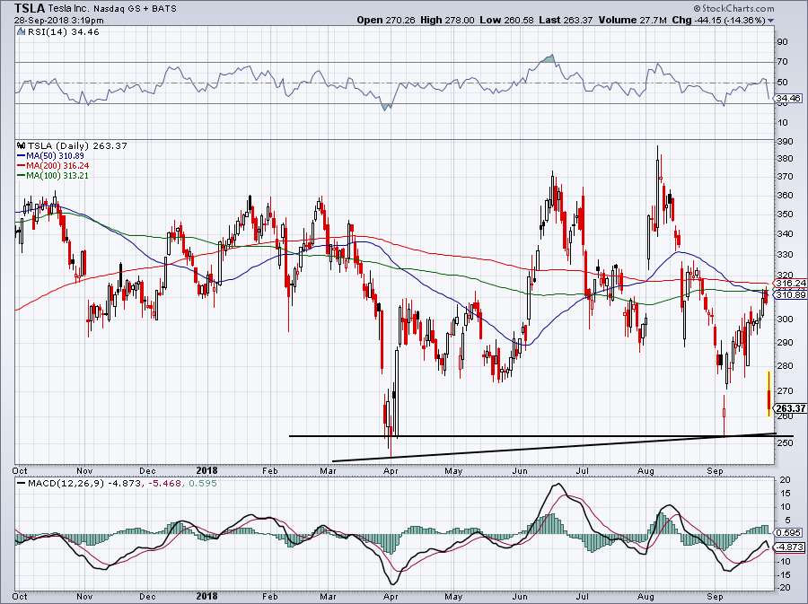Screen dimensions: 808x604
Task: Click the High 278.00 value
Action: pos(447,20)
